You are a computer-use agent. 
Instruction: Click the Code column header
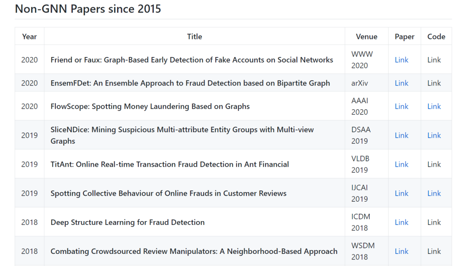click(436, 37)
